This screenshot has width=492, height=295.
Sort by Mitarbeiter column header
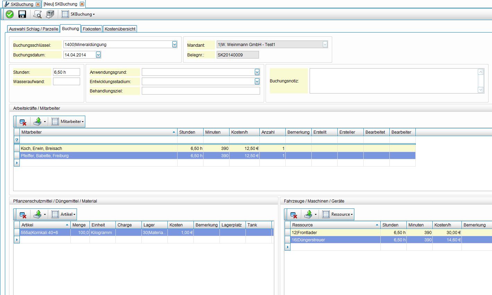click(98, 132)
